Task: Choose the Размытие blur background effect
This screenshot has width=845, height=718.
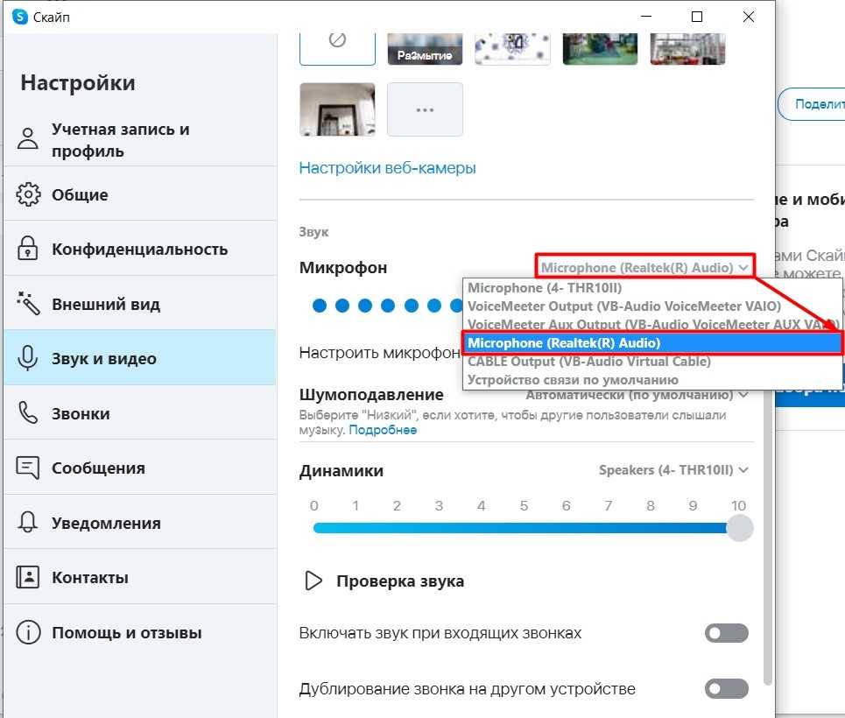Action: point(425,49)
